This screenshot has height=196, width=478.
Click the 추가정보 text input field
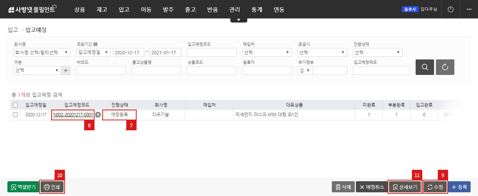330,70
